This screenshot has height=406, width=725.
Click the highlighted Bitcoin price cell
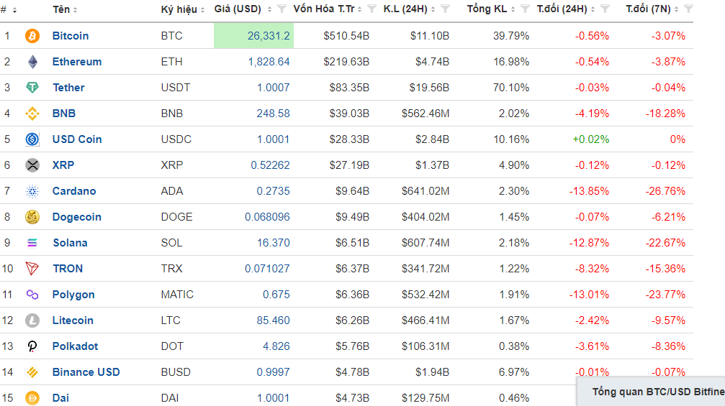coord(253,35)
